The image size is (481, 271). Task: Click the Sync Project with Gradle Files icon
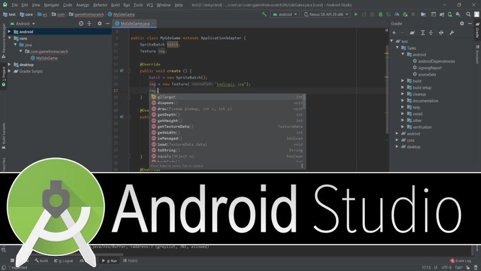tap(442, 14)
